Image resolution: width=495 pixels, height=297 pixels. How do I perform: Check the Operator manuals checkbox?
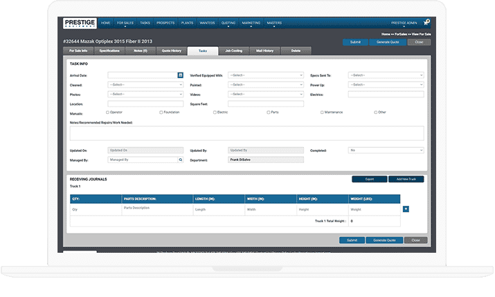[107, 112]
